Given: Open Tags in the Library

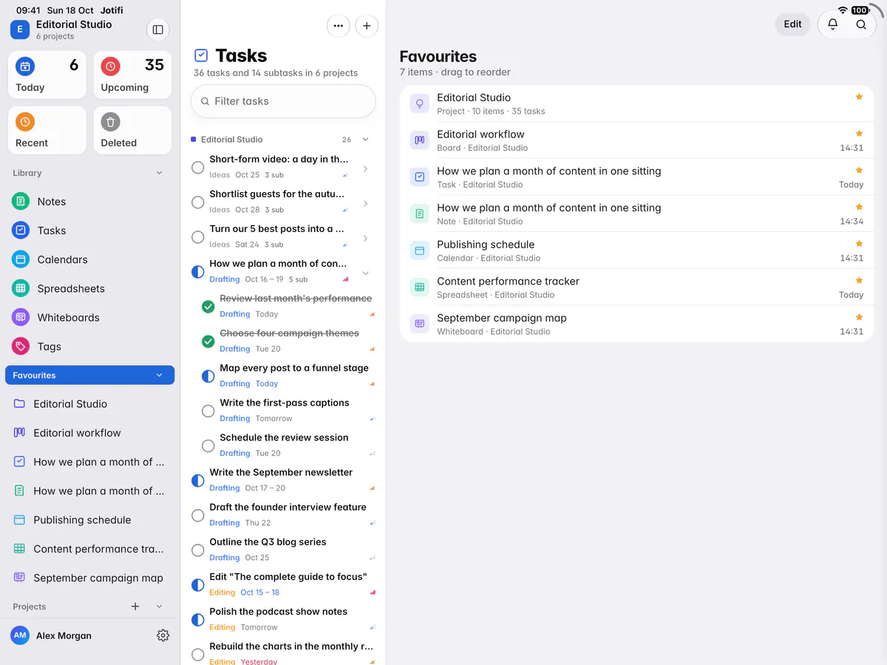Looking at the screenshot, I should (90, 347).
